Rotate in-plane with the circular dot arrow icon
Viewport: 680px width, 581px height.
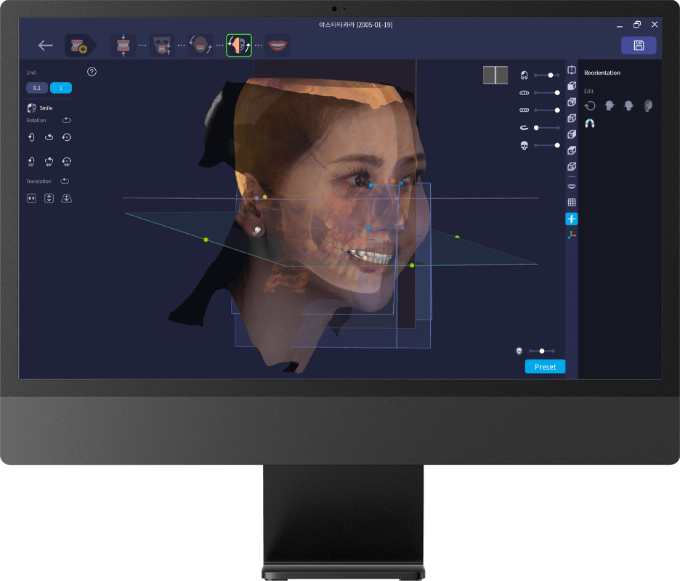(66, 137)
